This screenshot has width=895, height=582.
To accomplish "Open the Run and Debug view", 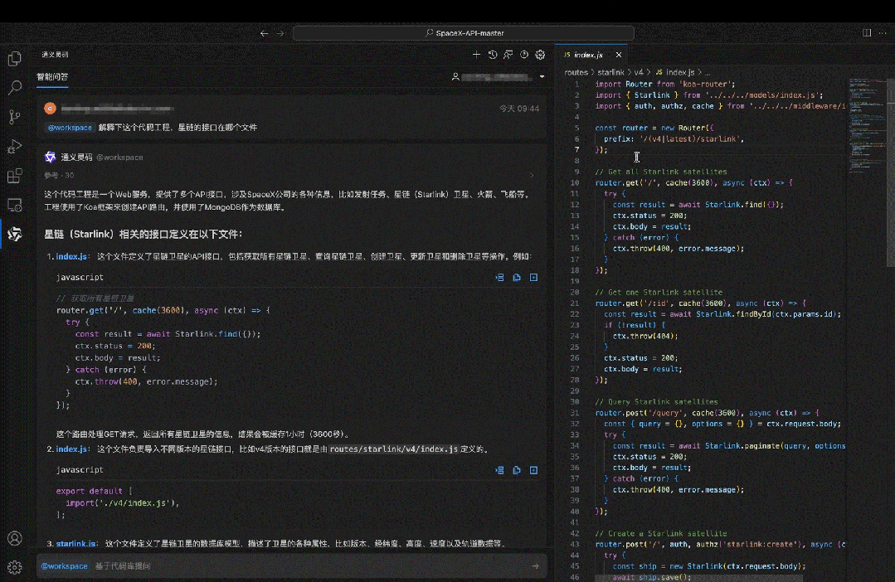I will coord(15,147).
